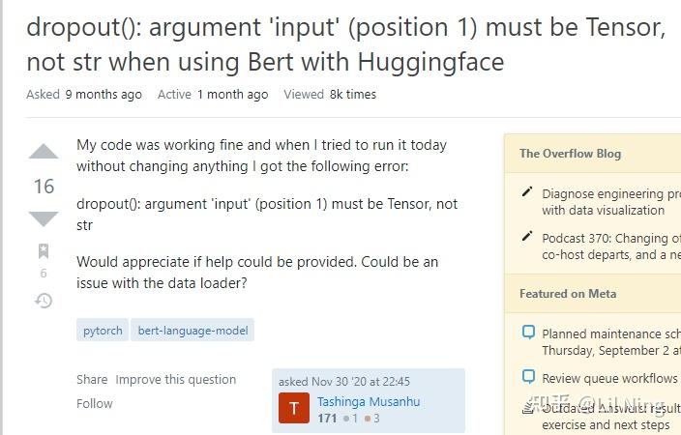This screenshot has width=681, height=435.
Task: Follow this question
Action: pos(95,404)
